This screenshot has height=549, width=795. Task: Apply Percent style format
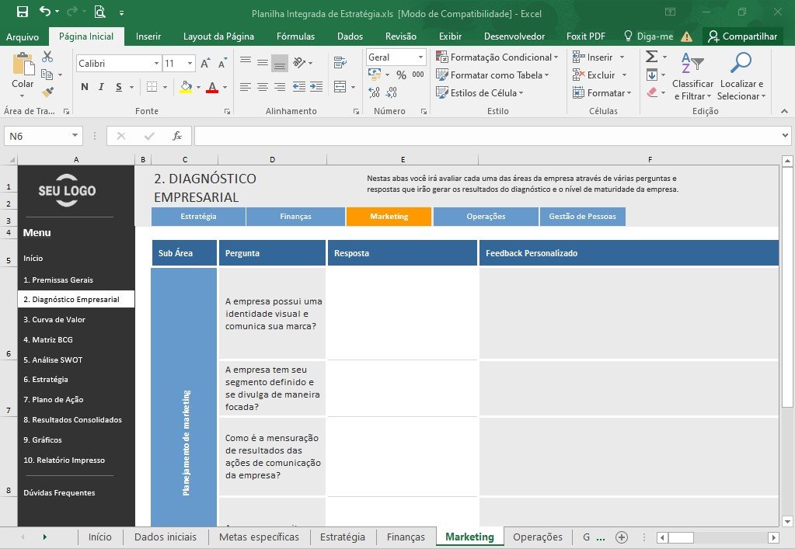click(x=401, y=75)
